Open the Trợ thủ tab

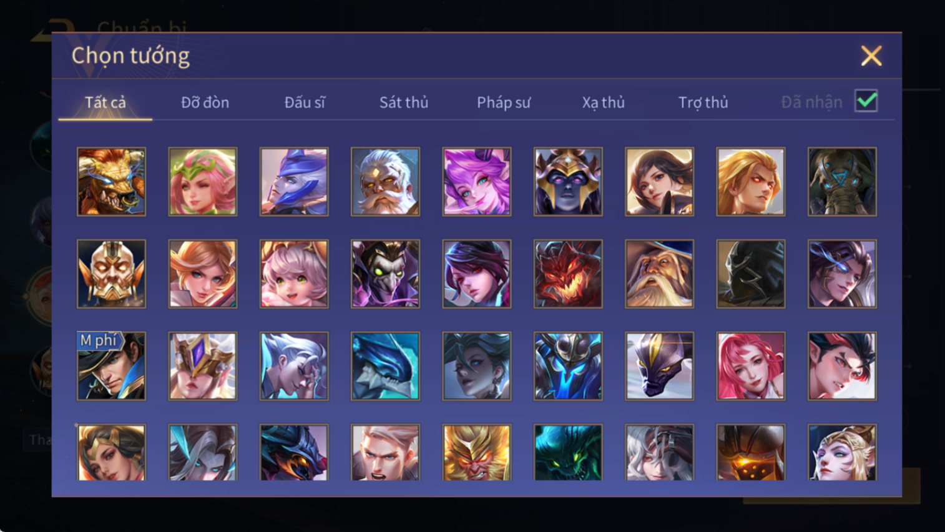click(703, 102)
